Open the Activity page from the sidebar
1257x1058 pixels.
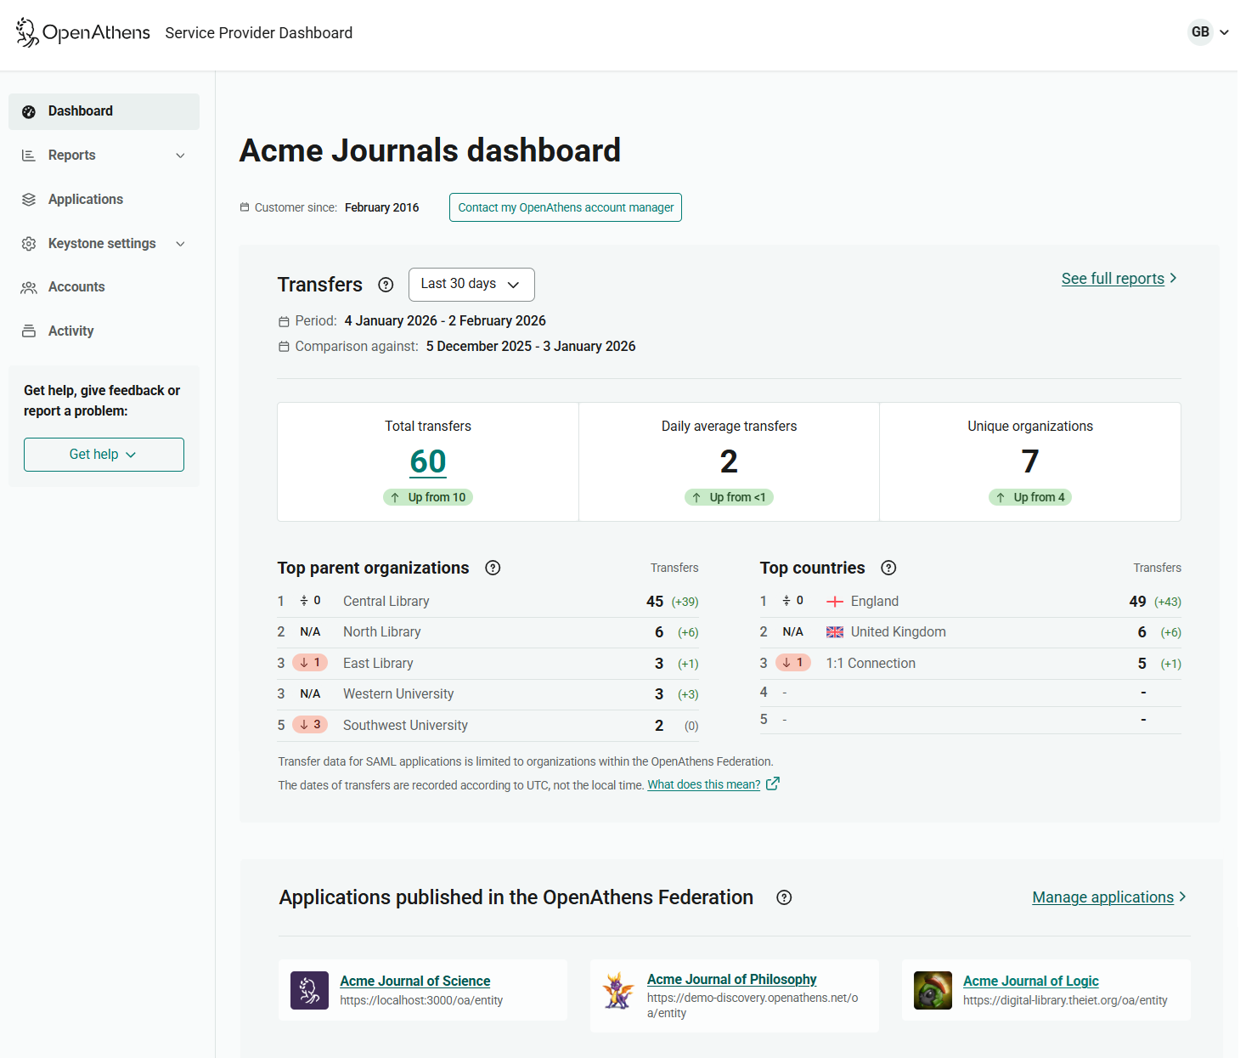pos(71,331)
